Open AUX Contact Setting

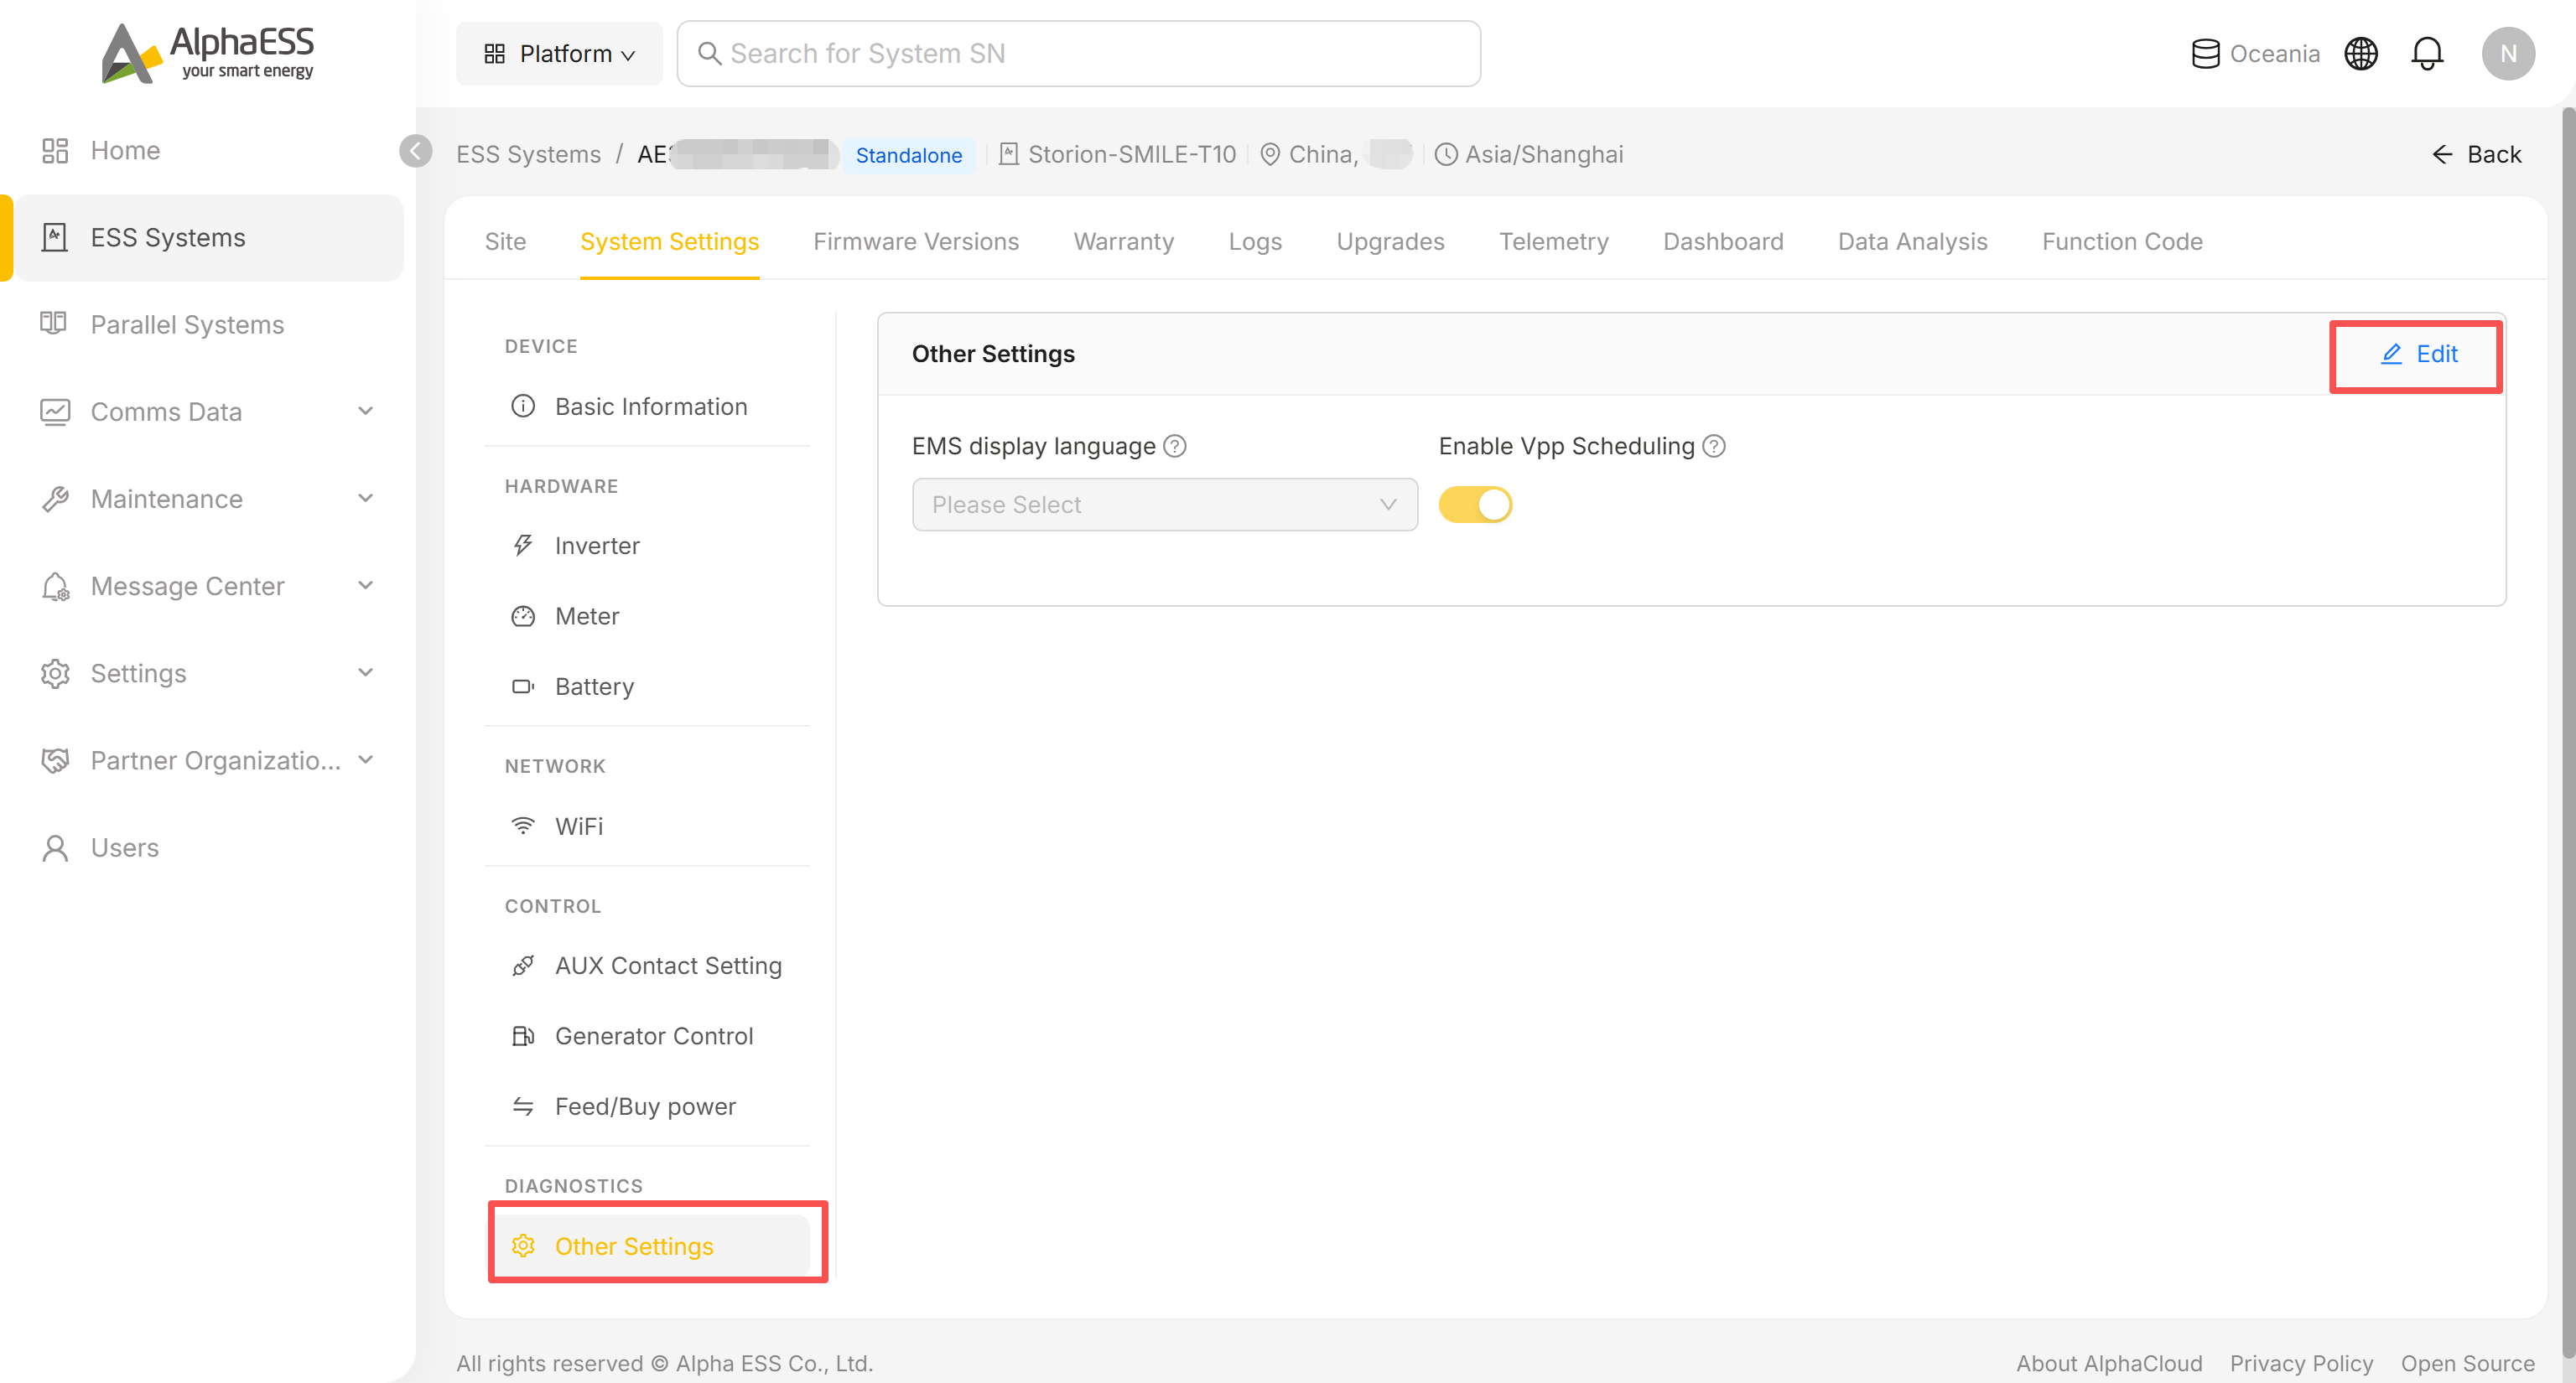point(647,966)
